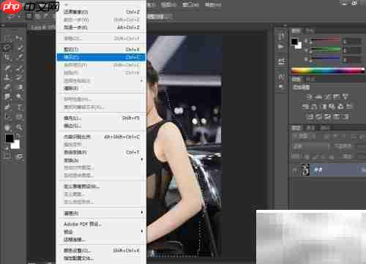Add Invert adjustment icon in bottom row
366x264 pixels.
[x=310, y=117]
